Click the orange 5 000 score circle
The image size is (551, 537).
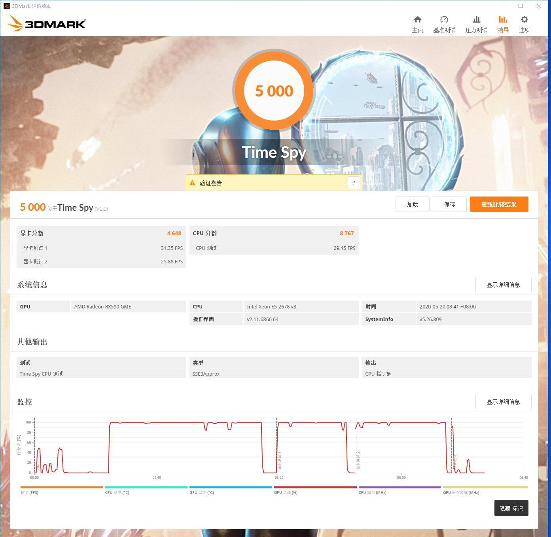[274, 91]
